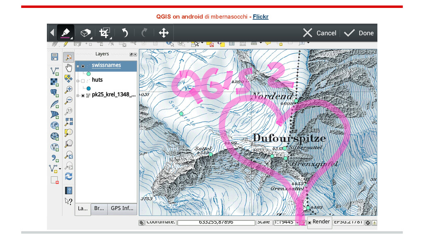The image size is (424, 238).
Task: Refresh the map canvas
Action: (x=69, y=176)
